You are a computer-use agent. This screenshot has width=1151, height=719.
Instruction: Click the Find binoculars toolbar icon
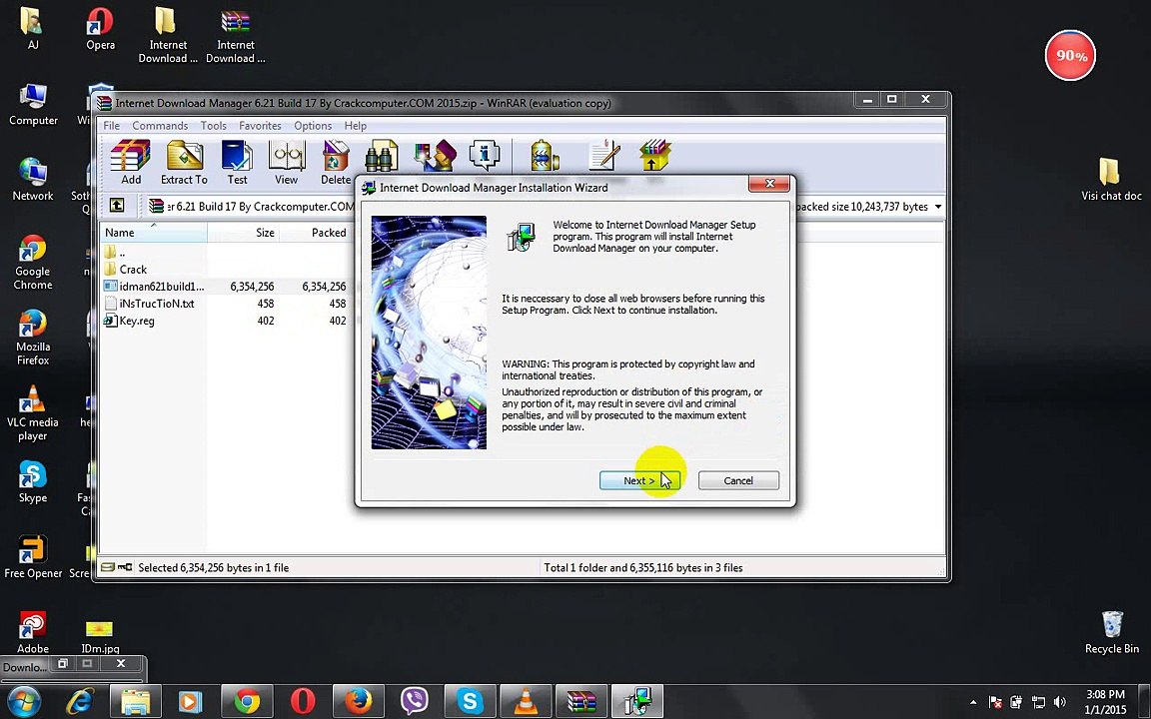pos(381,156)
